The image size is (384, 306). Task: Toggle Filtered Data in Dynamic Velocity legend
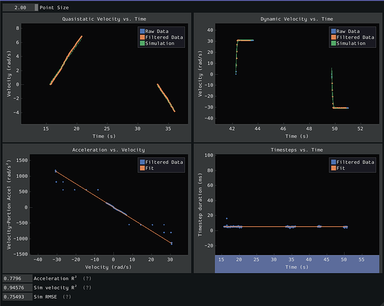tap(353, 37)
